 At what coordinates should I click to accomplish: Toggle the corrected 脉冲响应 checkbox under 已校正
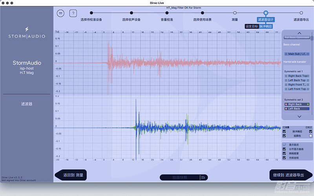tap(310, 131)
